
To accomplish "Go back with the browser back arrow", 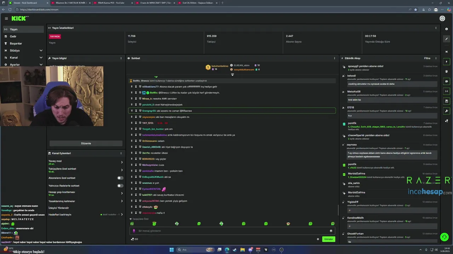I will tap(4, 10).
